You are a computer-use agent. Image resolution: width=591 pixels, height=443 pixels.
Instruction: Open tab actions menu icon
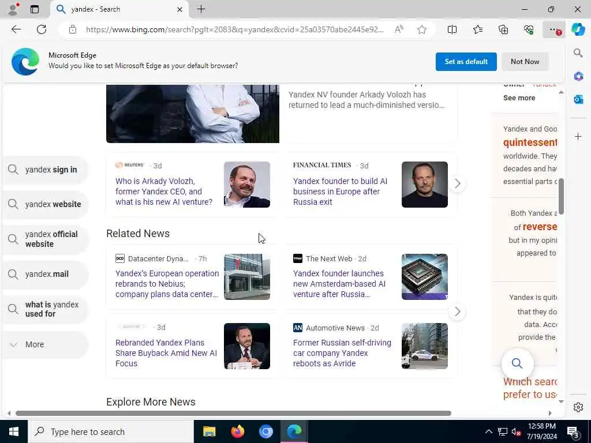[x=34, y=9]
